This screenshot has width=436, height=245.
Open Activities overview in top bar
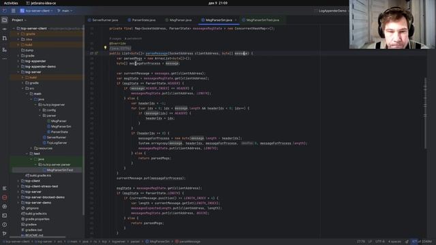(11, 3)
